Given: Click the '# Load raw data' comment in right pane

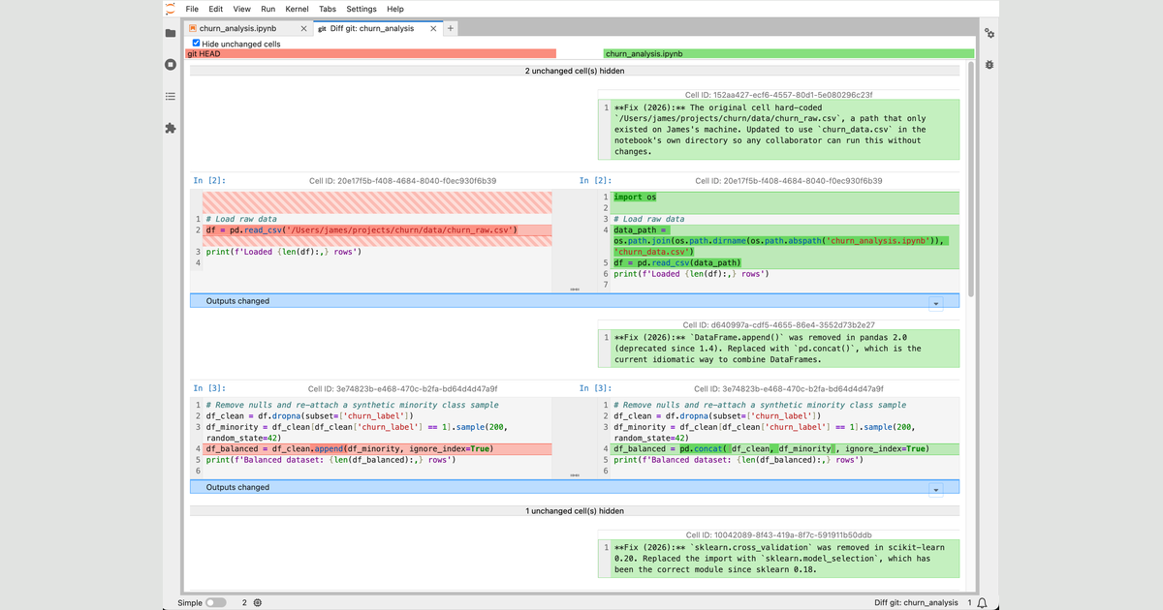Looking at the screenshot, I should pos(649,220).
